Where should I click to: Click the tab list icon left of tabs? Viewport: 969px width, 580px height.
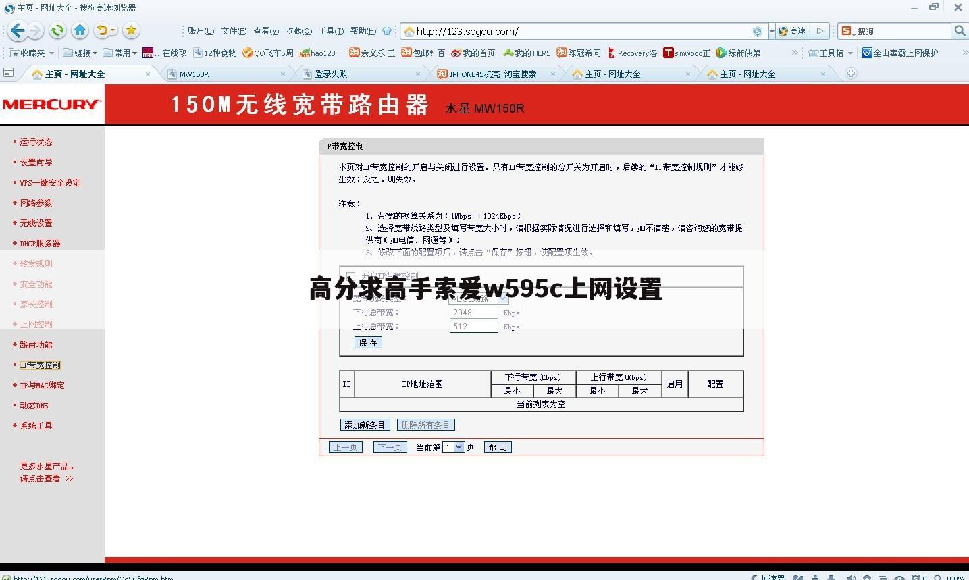click(x=9, y=73)
